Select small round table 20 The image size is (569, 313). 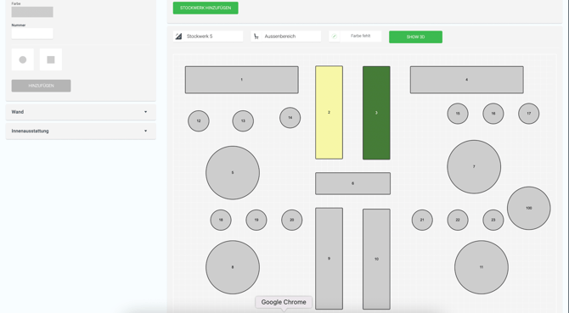coord(292,220)
